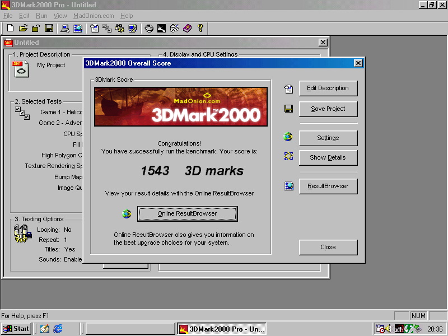Click the stacked discs toolbar icon

click(174, 28)
